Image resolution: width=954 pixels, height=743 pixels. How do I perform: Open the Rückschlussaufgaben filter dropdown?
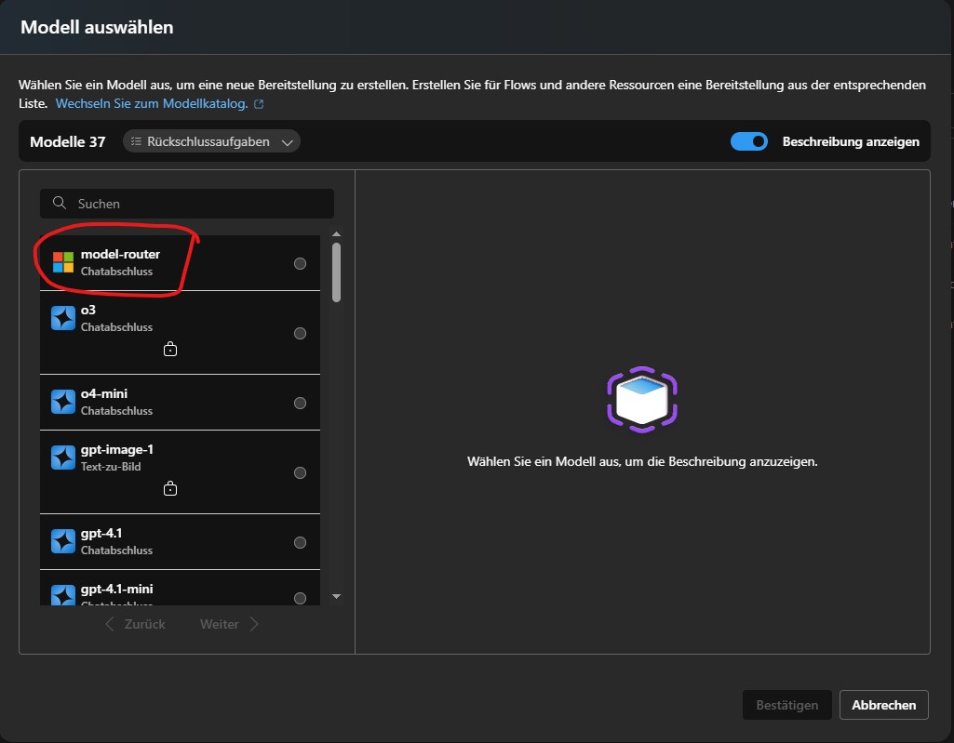coord(211,141)
